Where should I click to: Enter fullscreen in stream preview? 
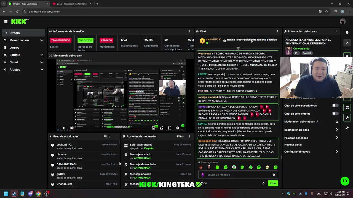click(170, 128)
